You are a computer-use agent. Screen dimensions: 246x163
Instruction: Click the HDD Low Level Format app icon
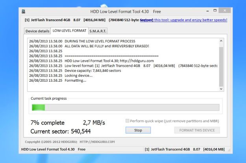[x=23, y=11]
